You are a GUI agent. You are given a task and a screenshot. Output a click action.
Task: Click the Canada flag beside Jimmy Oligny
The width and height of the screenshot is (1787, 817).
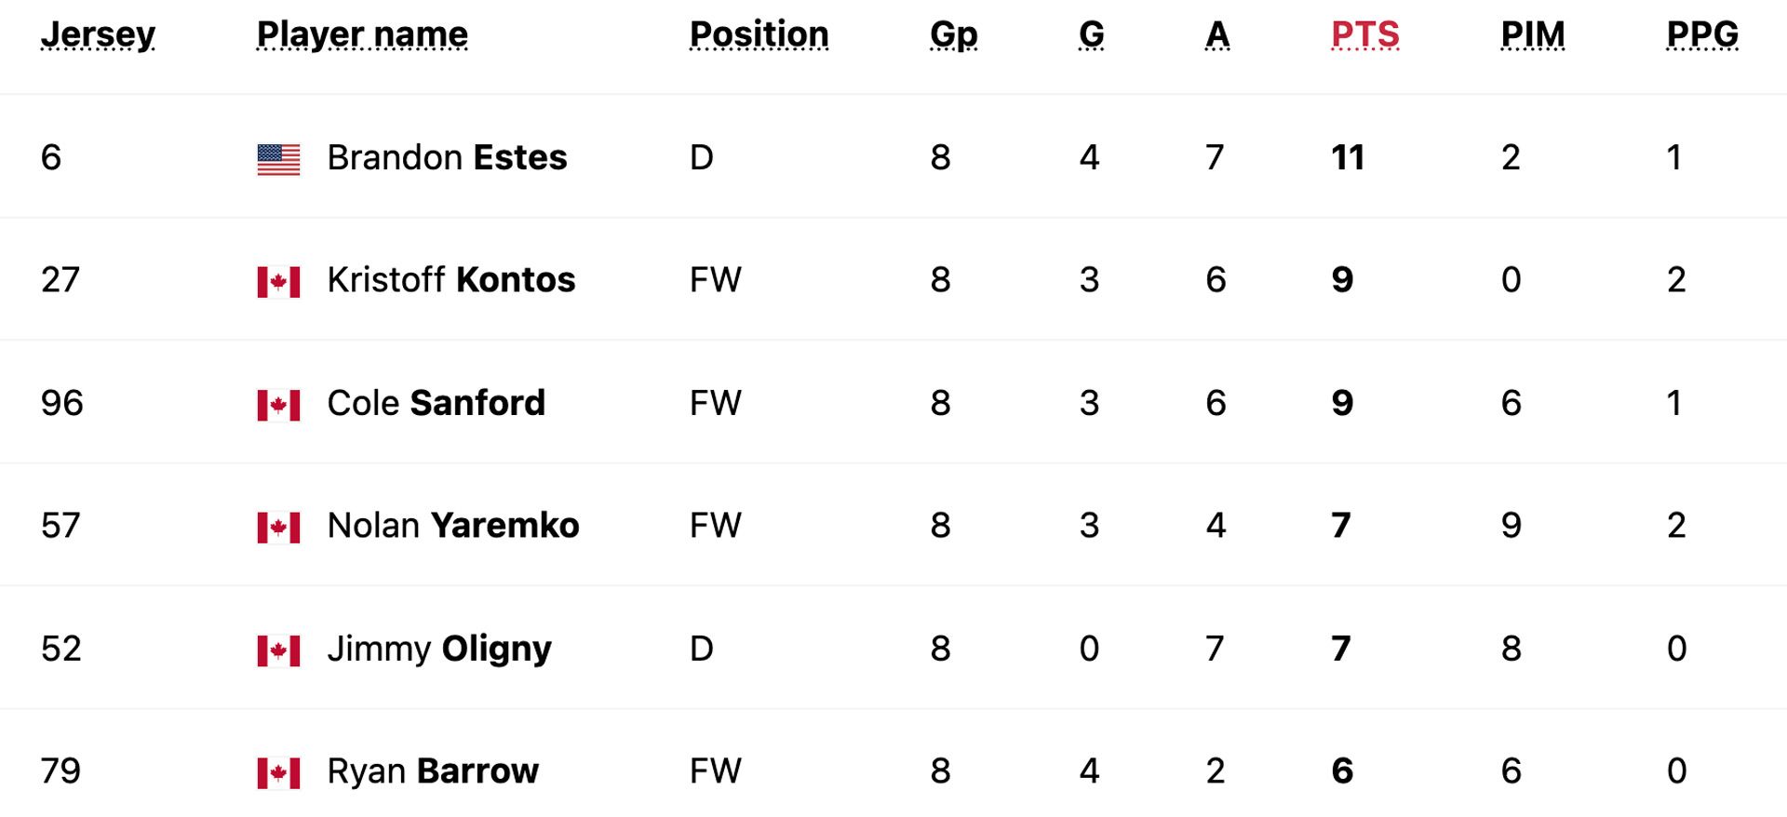point(278,650)
